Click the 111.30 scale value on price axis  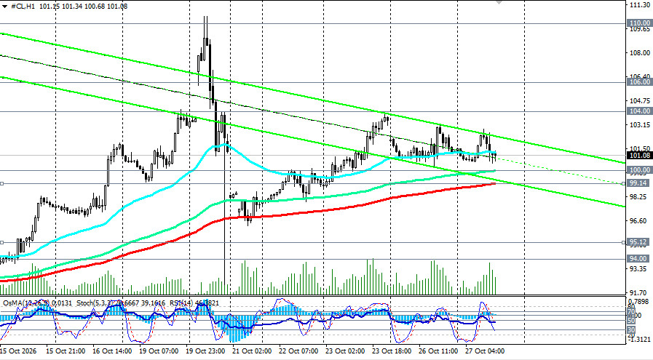point(640,4)
